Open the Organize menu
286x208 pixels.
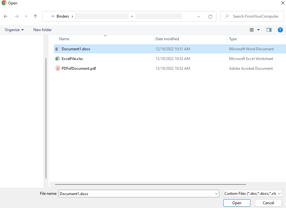[x=14, y=30]
